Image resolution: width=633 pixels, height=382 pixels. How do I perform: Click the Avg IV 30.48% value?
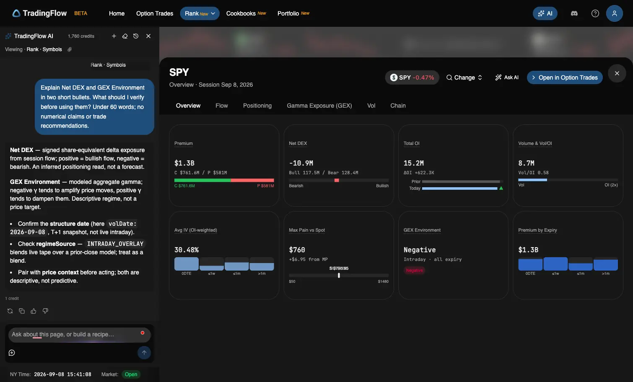187,250
